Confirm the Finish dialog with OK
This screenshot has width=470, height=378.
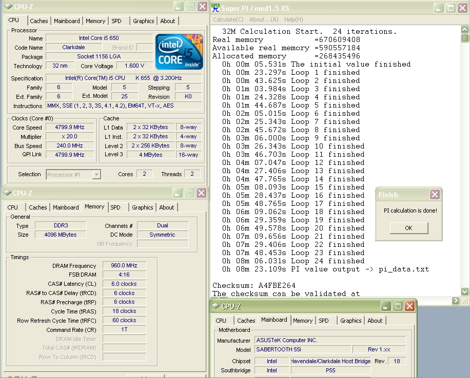[409, 228]
